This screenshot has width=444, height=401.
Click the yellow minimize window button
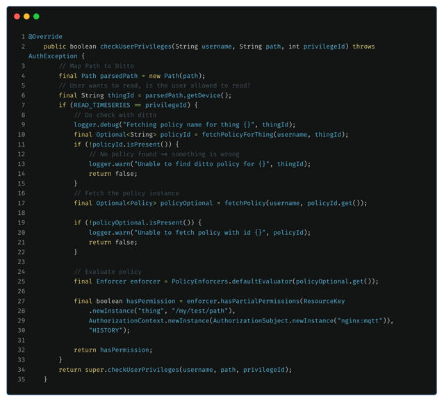[26, 16]
